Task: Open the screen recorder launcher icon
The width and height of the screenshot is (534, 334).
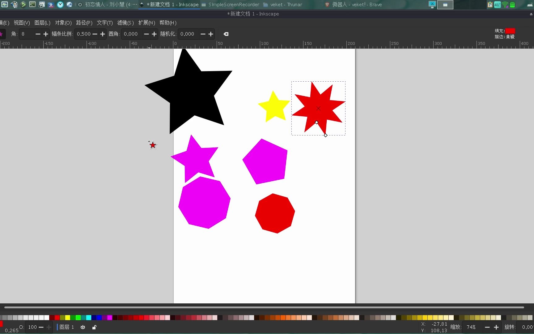Action: [x=51, y=4]
